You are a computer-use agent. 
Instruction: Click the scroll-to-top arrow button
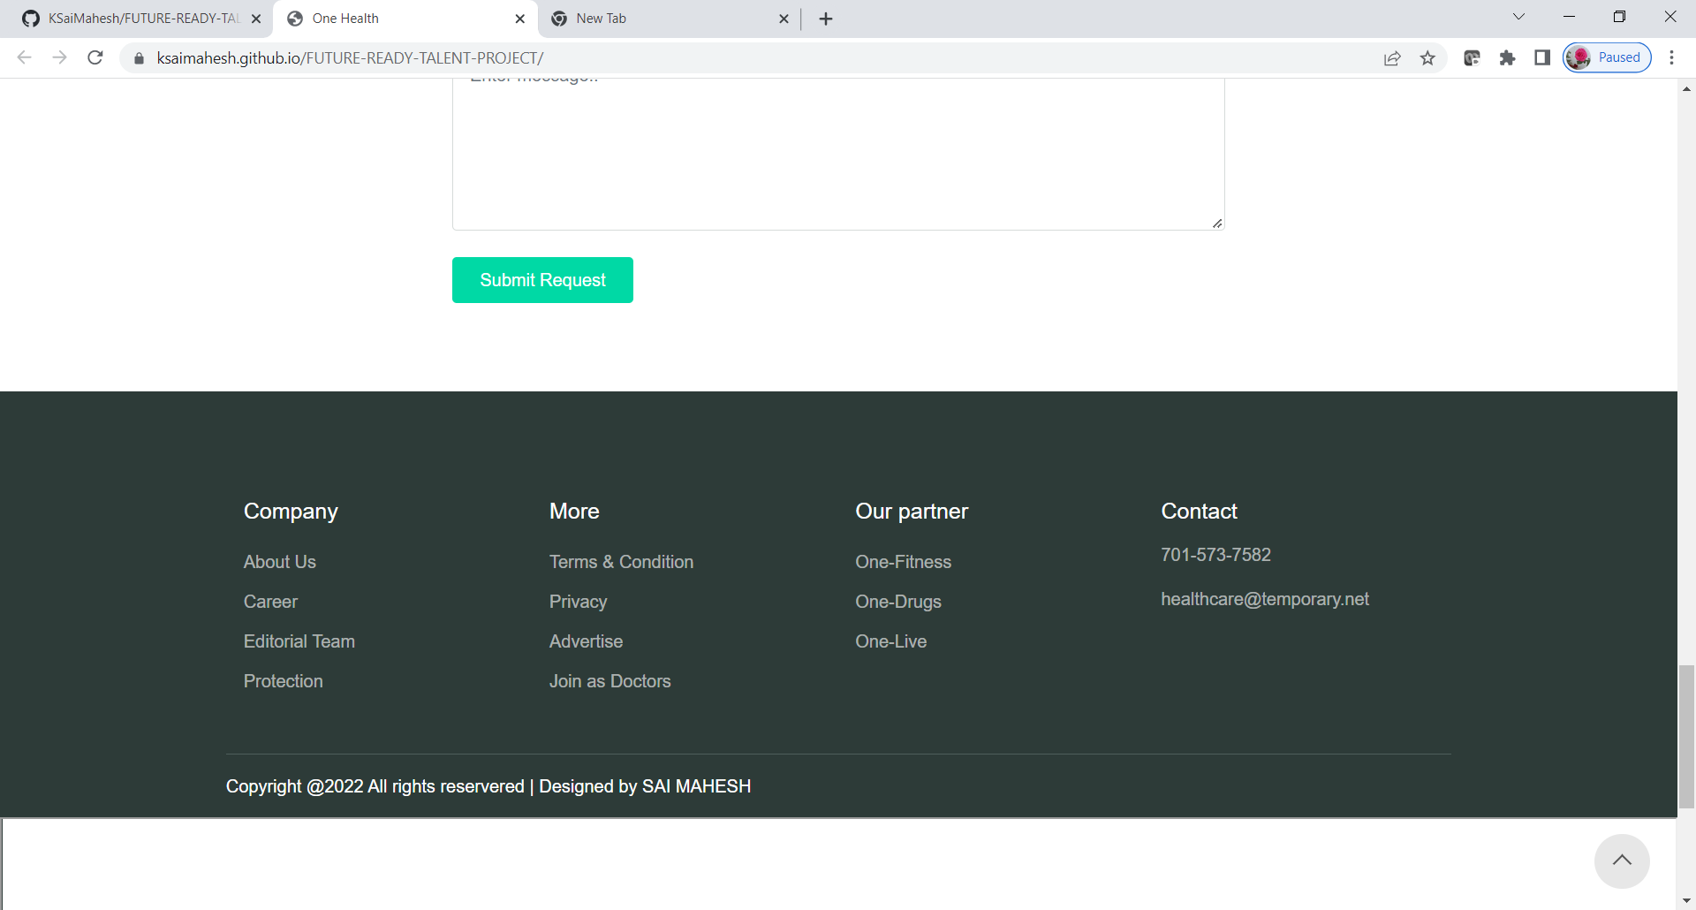point(1622,861)
